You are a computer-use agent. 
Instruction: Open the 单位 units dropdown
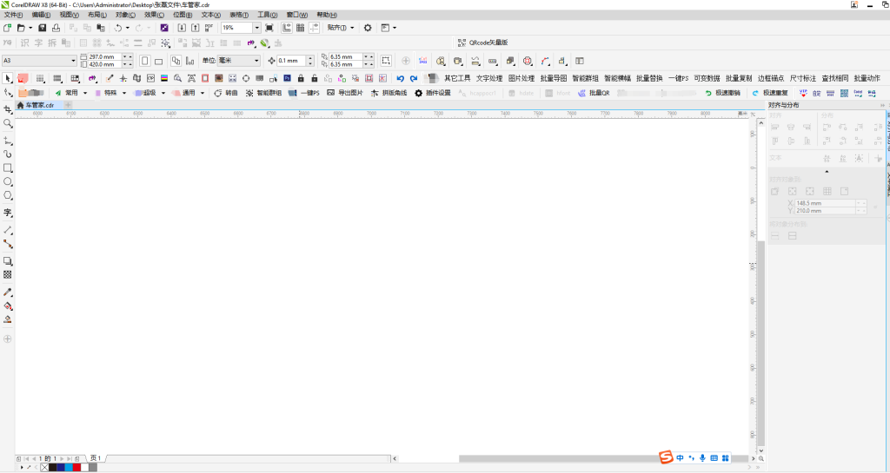[x=256, y=61]
